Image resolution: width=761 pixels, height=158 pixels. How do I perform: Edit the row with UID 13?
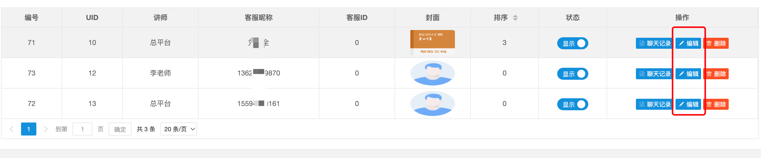point(688,104)
